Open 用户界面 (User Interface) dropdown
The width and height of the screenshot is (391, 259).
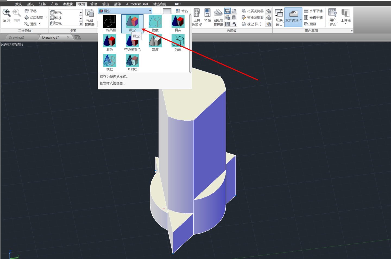coord(333,17)
